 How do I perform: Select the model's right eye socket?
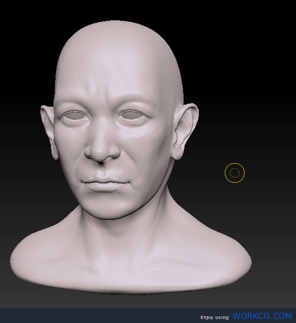(75, 116)
